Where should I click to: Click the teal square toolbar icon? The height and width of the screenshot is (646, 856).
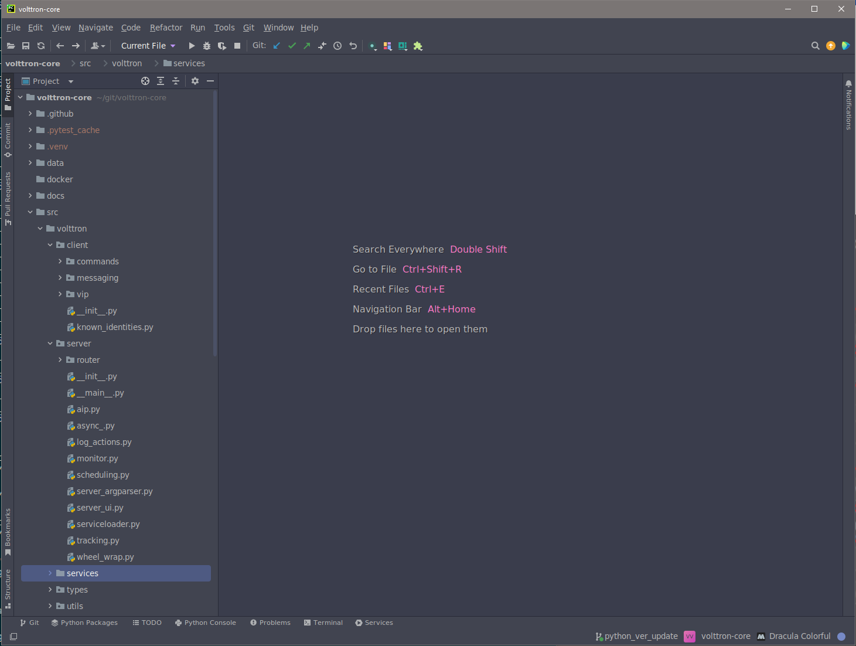point(403,46)
